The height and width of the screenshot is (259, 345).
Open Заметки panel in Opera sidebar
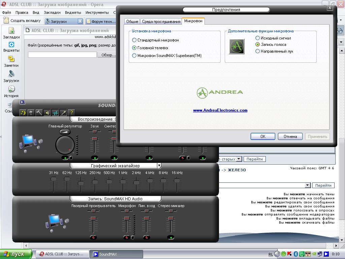click(11, 62)
